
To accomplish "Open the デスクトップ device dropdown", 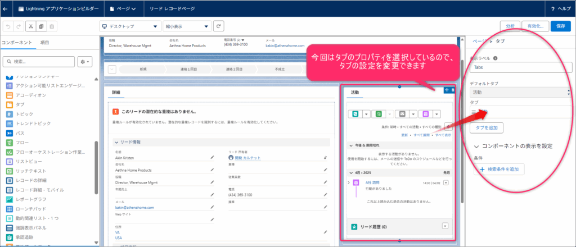I will tap(129, 26).
